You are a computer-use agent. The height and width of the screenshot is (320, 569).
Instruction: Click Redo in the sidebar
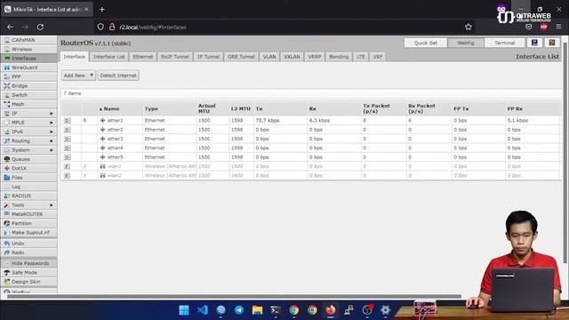[x=28, y=252]
